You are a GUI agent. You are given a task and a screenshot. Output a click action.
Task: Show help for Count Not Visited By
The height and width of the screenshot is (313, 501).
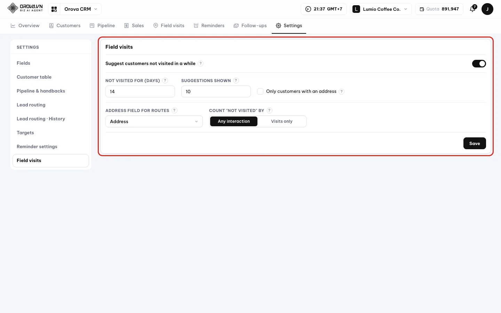click(x=269, y=110)
